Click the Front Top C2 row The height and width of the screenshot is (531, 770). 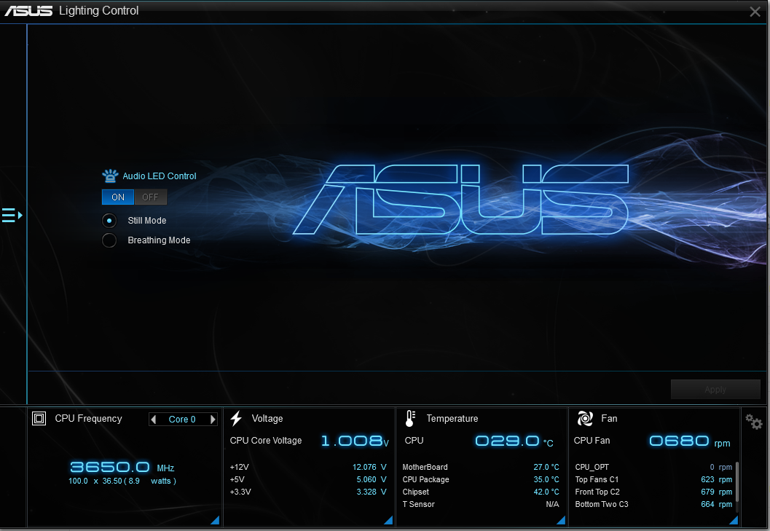[653, 492]
